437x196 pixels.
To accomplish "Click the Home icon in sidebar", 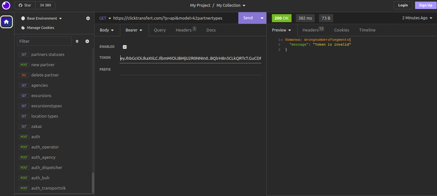I will pyautogui.click(x=6, y=22).
